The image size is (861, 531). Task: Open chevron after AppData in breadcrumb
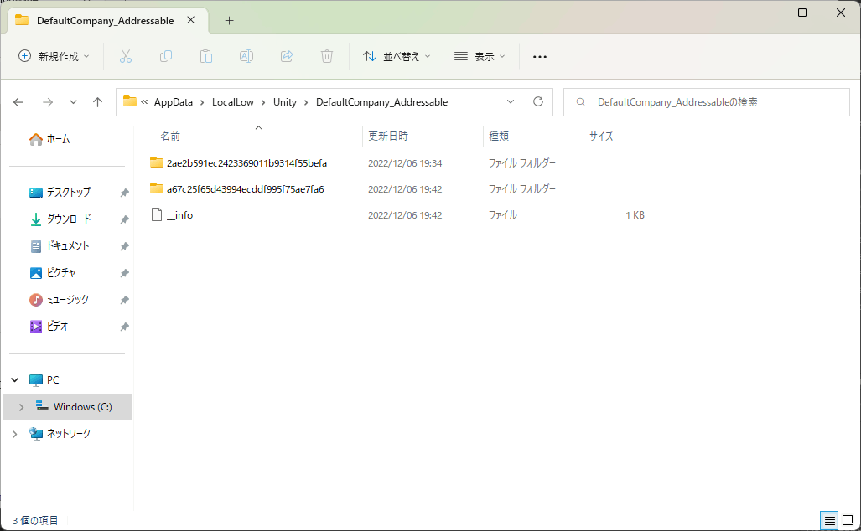tap(202, 102)
